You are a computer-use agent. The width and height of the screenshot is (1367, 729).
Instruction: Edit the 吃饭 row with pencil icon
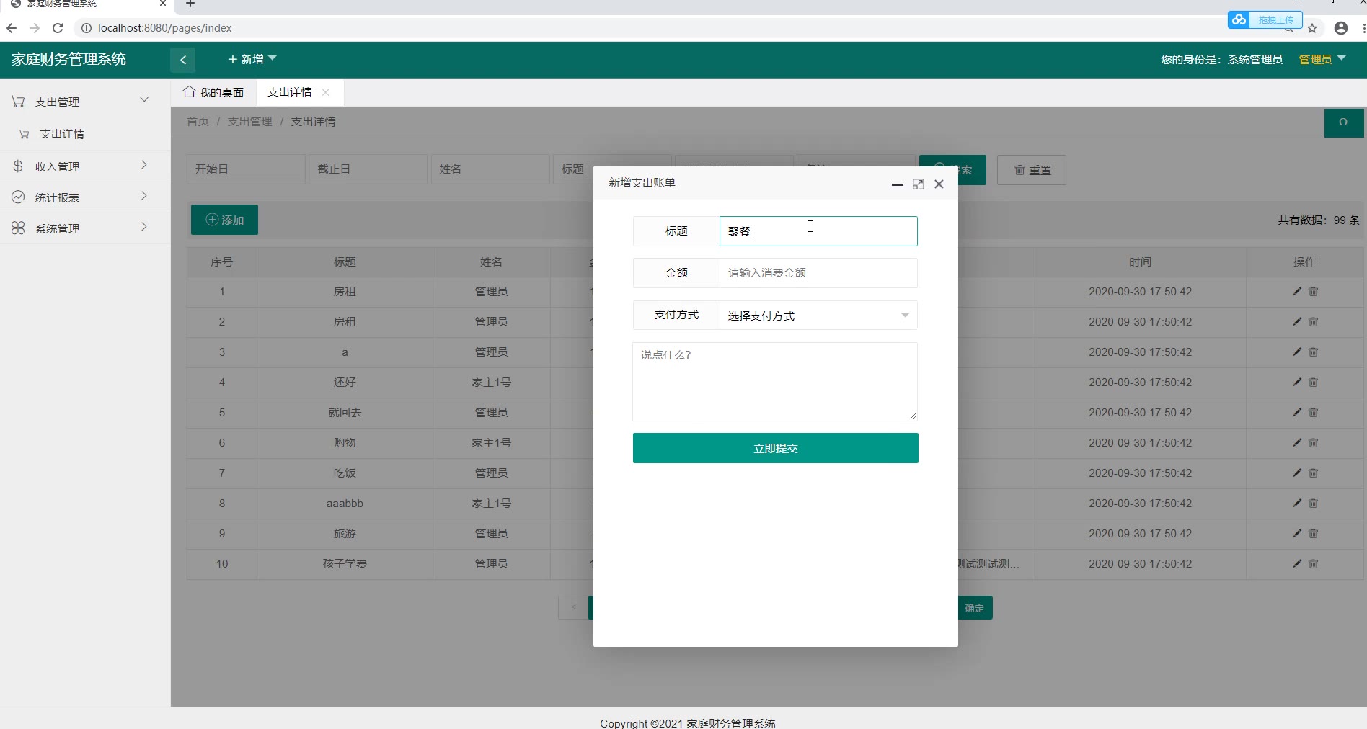tap(1297, 473)
